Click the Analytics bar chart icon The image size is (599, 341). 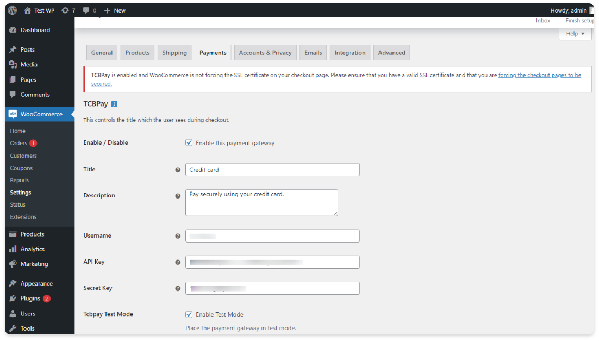tap(13, 249)
